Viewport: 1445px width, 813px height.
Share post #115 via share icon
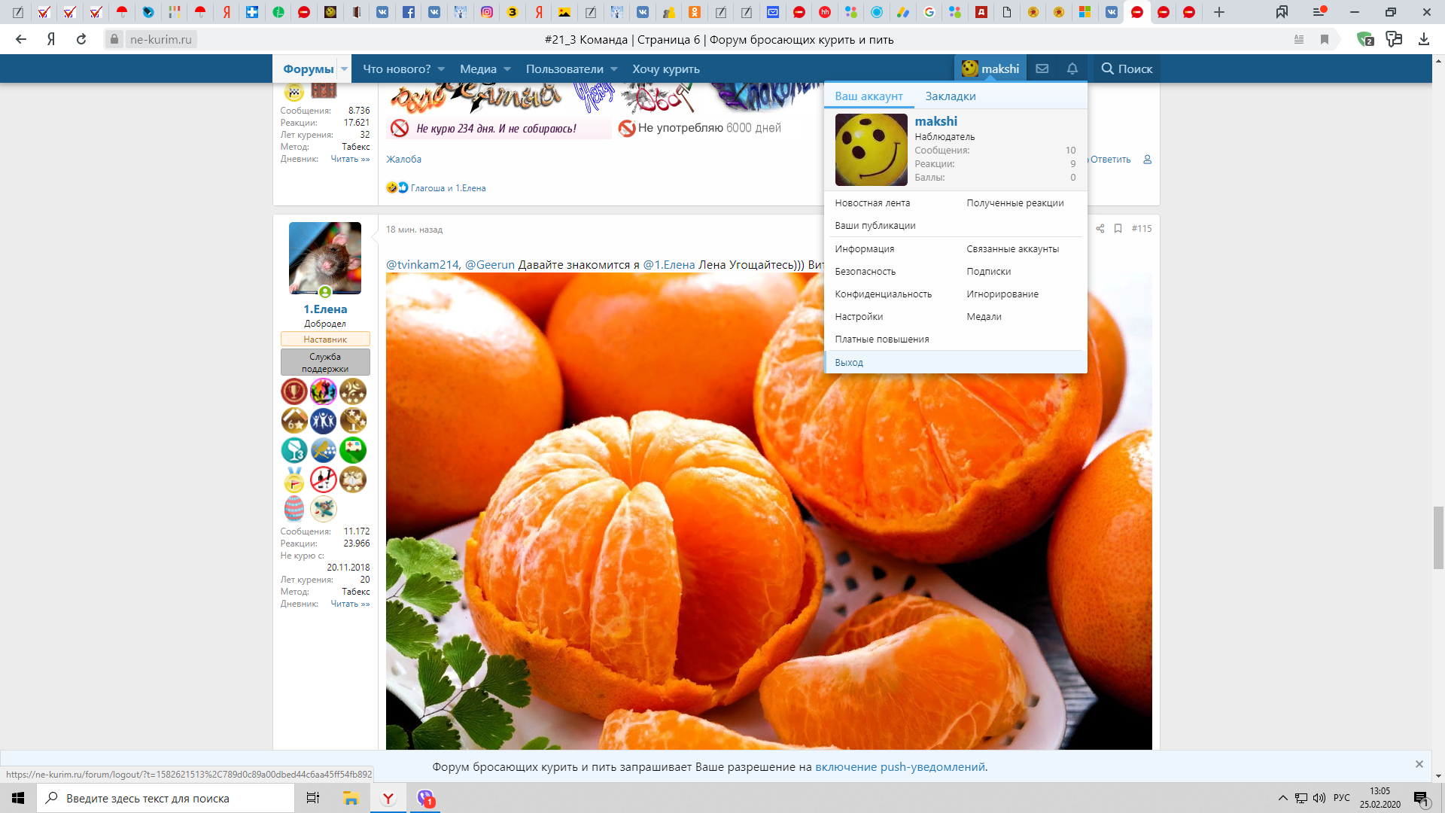click(x=1100, y=228)
